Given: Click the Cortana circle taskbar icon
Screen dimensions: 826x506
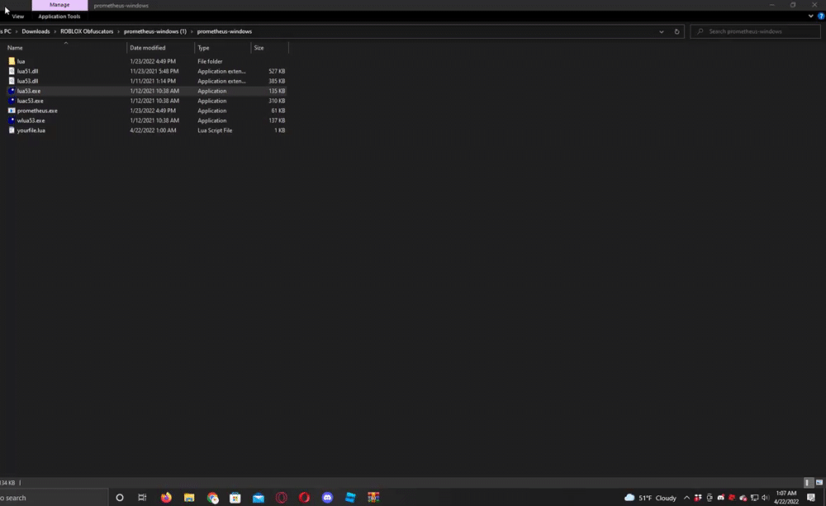Looking at the screenshot, I should [x=120, y=498].
